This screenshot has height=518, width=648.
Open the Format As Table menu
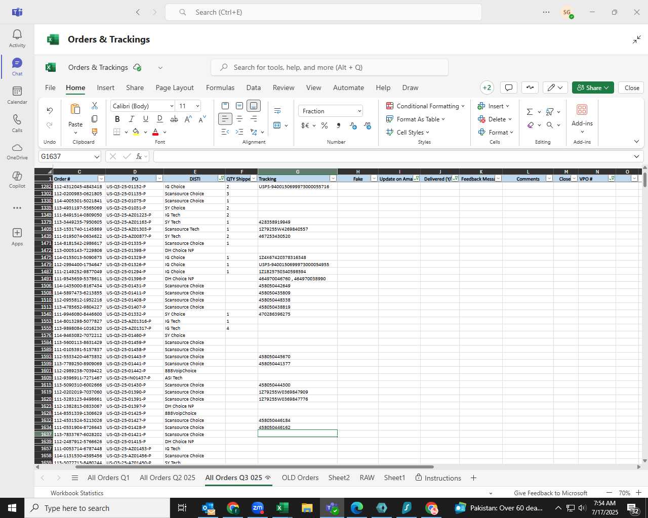(416, 119)
